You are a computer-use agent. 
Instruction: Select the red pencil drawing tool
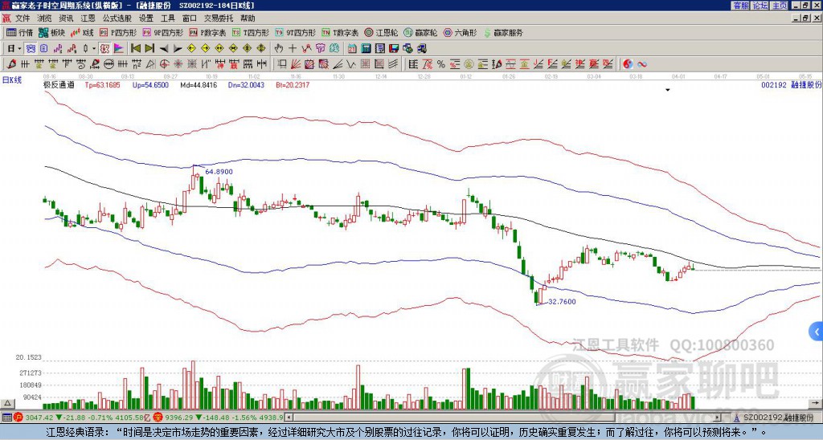[11, 64]
